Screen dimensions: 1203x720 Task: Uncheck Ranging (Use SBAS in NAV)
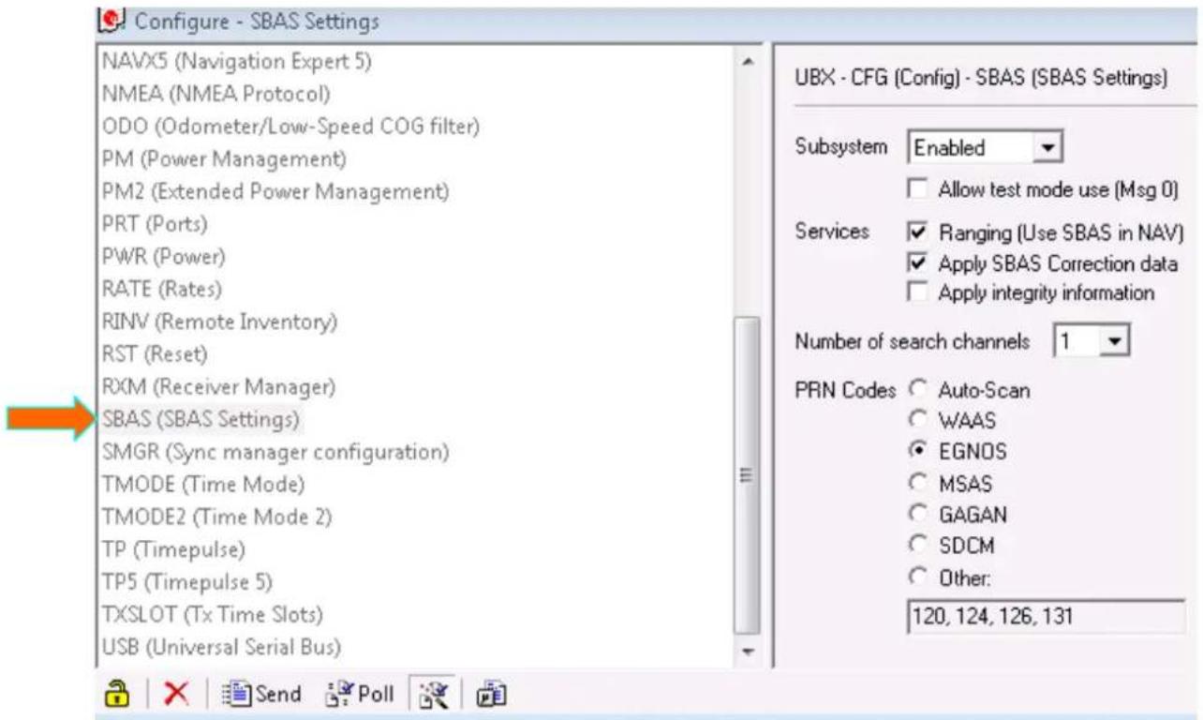click(x=918, y=232)
